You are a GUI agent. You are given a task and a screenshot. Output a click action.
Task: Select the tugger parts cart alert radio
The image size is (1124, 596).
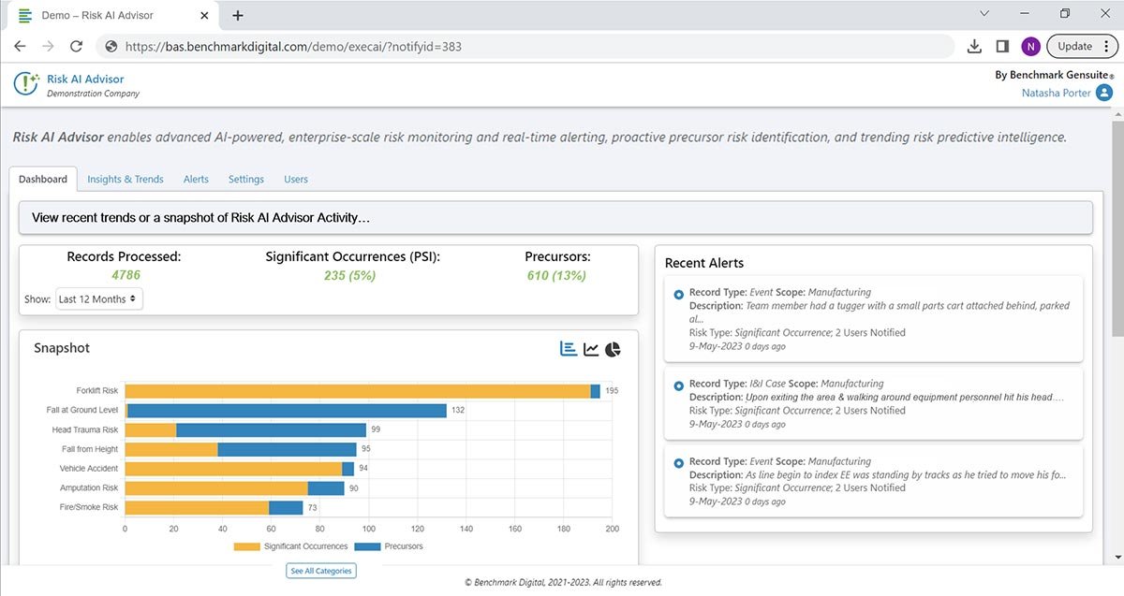click(679, 295)
